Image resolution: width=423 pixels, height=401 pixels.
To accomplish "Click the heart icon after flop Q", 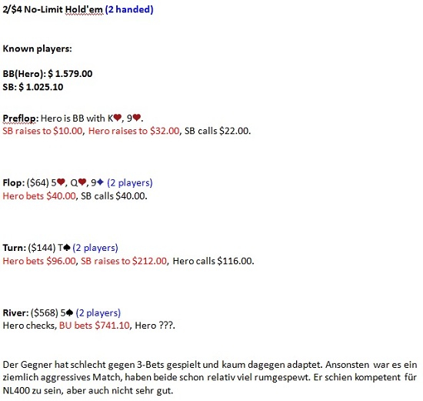I will (82, 182).
